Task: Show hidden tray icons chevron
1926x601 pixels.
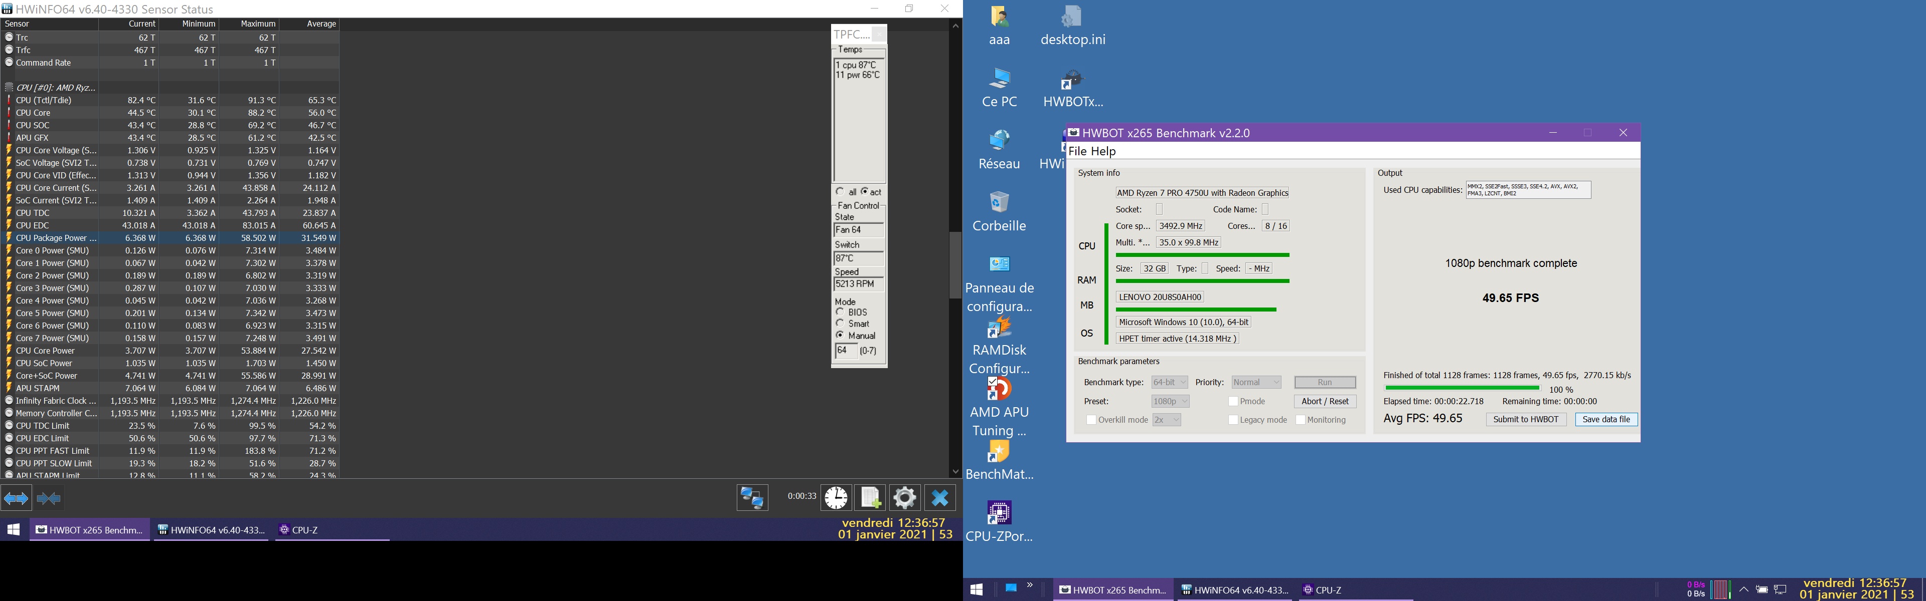Action: click(x=1743, y=590)
